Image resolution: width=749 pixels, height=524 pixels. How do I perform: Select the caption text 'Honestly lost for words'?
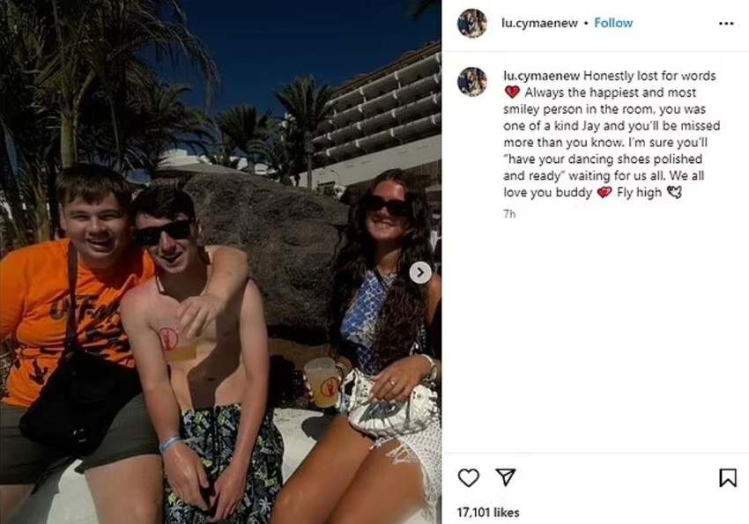click(649, 76)
